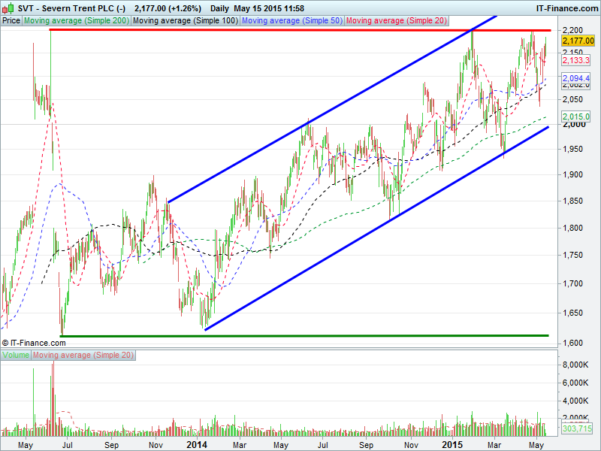Click the 1,700 price axis label
Image resolution: width=601 pixels, height=451 pixels.
(572, 284)
